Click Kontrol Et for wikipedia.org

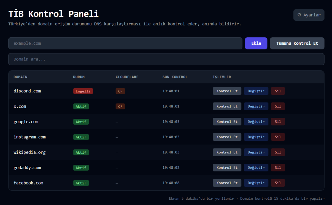(227, 152)
